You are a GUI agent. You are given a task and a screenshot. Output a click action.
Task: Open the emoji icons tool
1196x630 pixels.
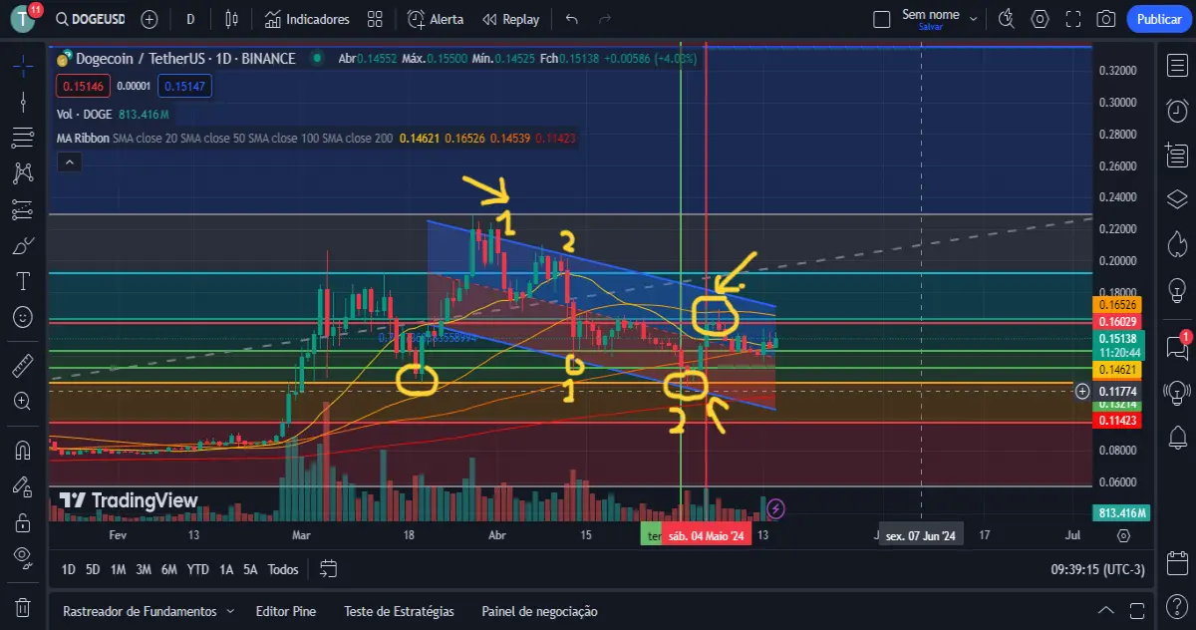click(x=22, y=317)
